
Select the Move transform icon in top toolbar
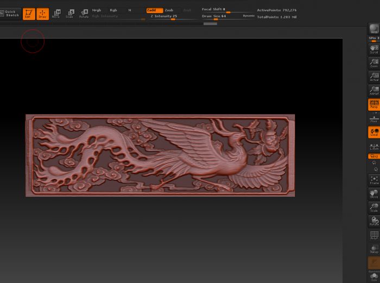point(56,14)
